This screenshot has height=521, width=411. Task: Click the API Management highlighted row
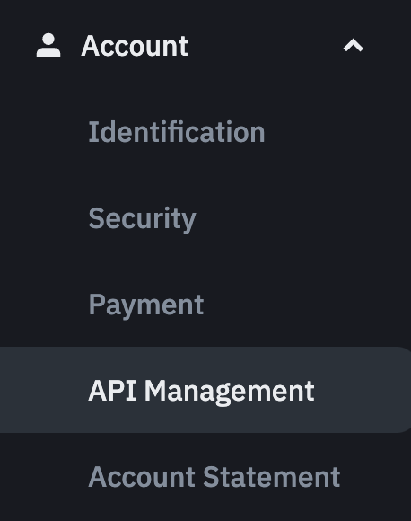click(x=205, y=390)
